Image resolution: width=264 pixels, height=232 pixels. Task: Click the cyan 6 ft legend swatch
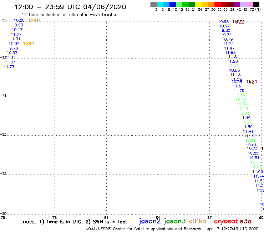[160, 4]
